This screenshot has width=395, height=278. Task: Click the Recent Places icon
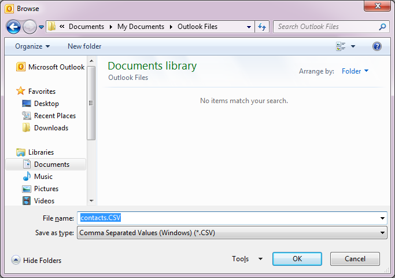pos(27,115)
